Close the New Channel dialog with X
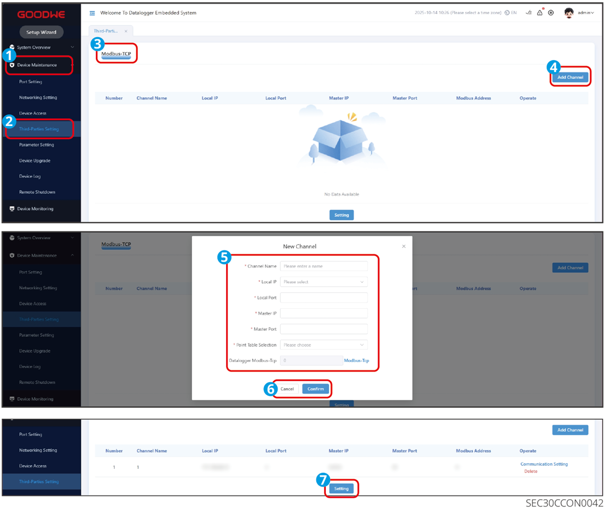Screen dimensions: 612x512 click(x=404, y=246)
